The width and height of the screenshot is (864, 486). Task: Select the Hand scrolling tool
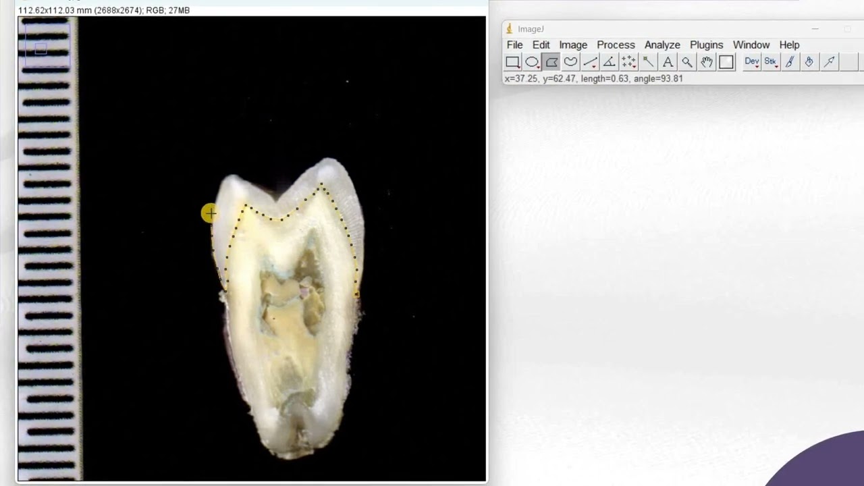(707, 62)
